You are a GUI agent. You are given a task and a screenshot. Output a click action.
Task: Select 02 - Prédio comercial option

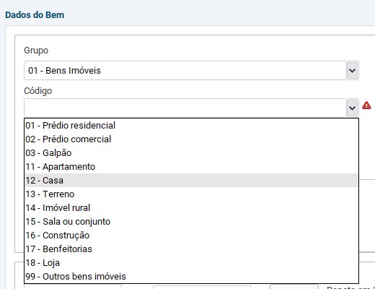click(191, 139)
